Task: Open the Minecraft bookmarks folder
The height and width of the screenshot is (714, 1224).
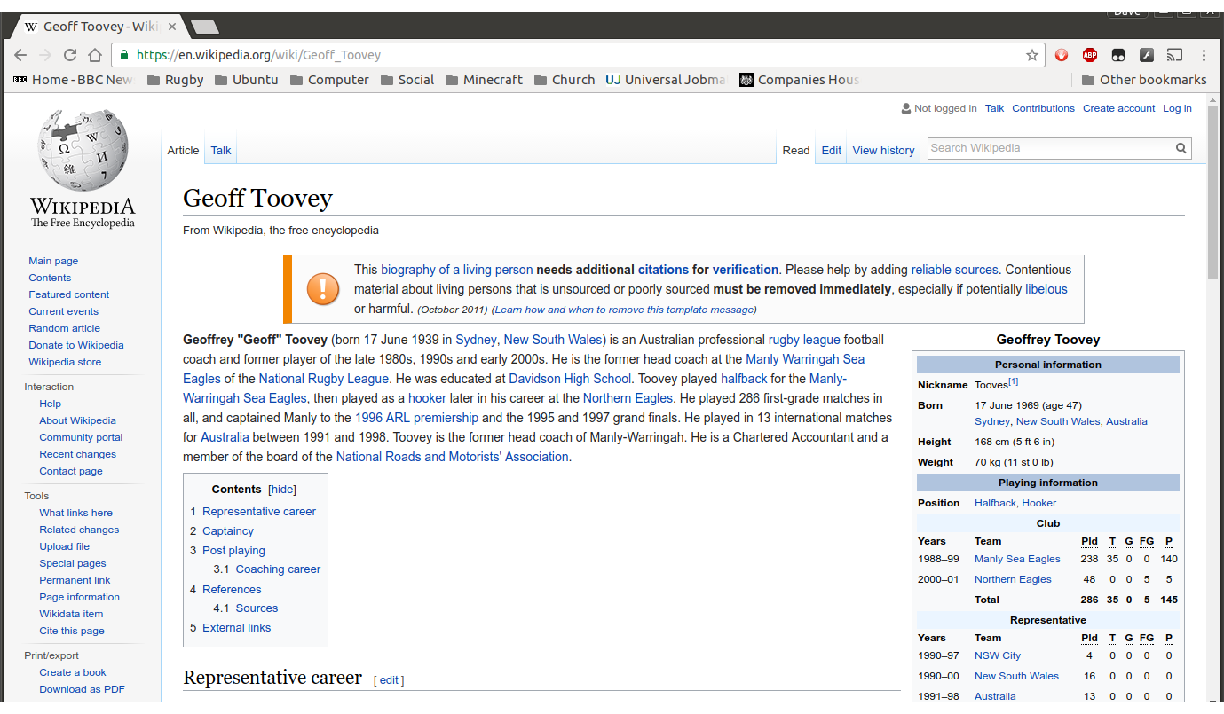Action: [x=484, y=80]
